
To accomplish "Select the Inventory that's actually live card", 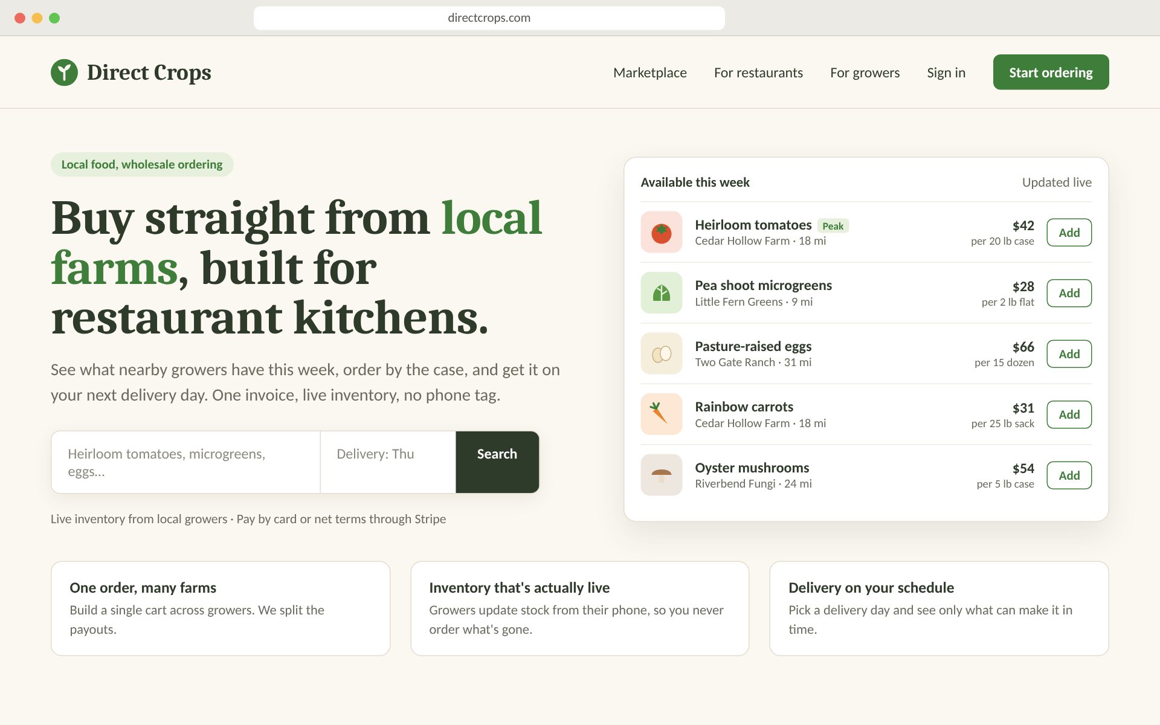I will pyautogui.click(x=579, y=608).
